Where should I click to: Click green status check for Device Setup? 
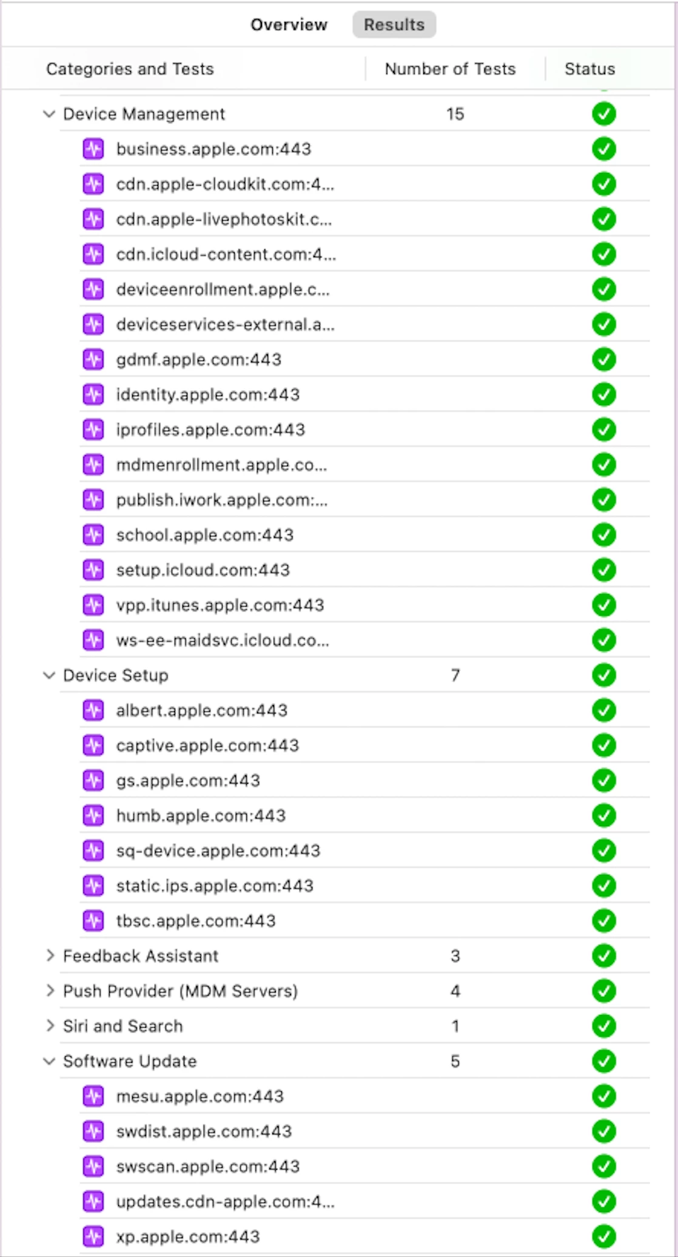(604, 675)
